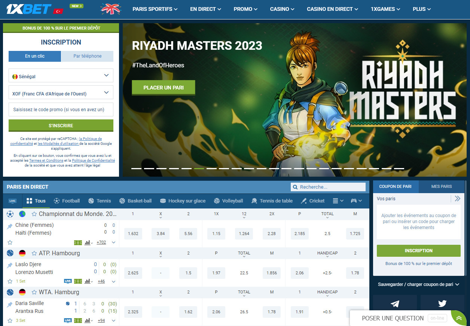Viewport: 470px width, 326px height.
Task: Click PLACER UN PARI on banner
Action: [164, 88]
